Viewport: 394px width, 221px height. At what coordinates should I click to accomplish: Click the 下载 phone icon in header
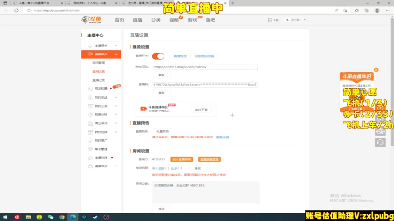tap(269, 20)
